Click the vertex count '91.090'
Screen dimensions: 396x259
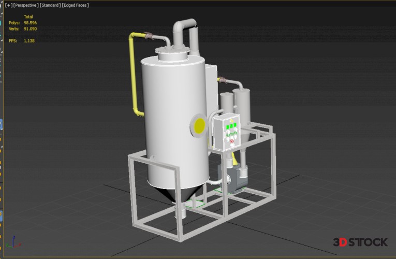[x=31, y=29]
